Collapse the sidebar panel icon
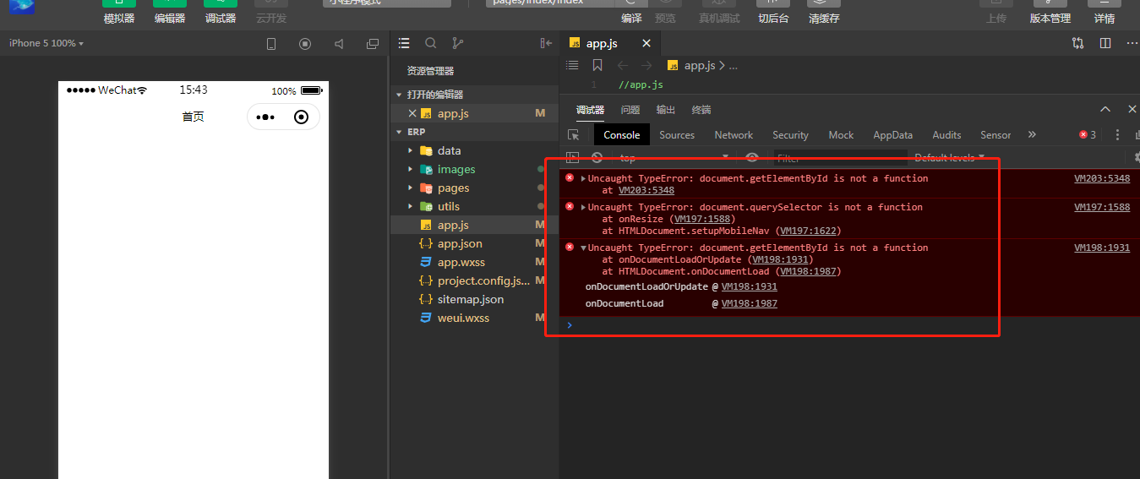 pos(546,43)
